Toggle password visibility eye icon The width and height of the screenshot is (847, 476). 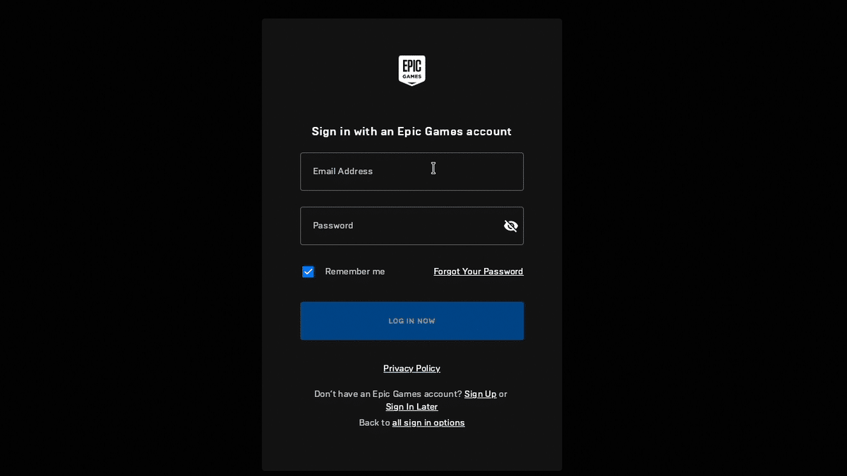[511, 226]
